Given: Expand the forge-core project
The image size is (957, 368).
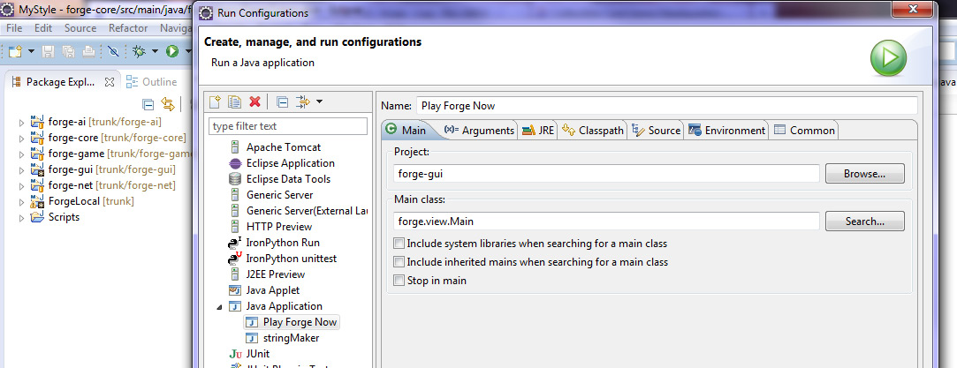Looking at the screenshot, I should pyautogui.click(x=22, y=138).
